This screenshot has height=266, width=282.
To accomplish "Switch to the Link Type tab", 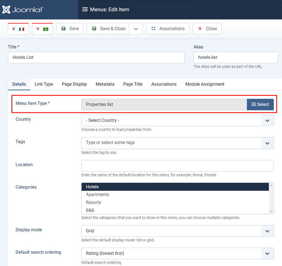I will coord(44,84).
